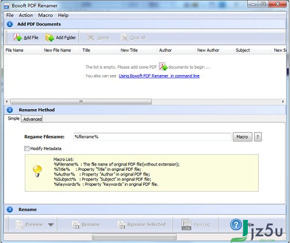
Task: Click the file list scroll left arrow
Action: pyautogui.click(x=7, y=102)
